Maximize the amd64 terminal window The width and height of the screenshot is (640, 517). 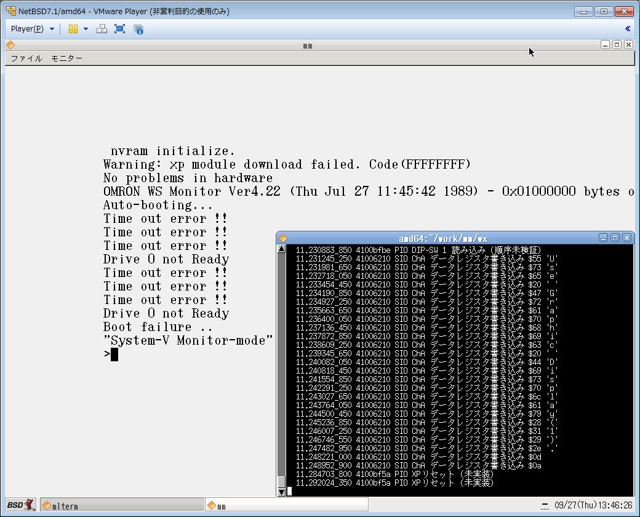[615, 238]
